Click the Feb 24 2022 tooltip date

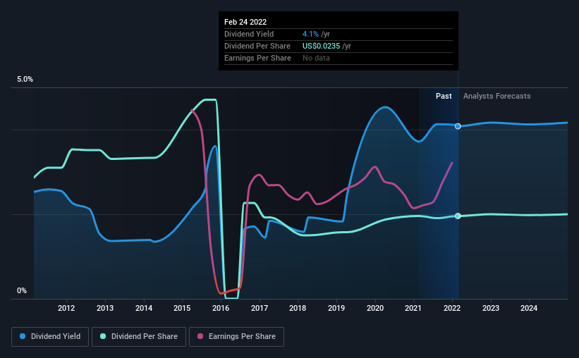(x=245, y=22)
